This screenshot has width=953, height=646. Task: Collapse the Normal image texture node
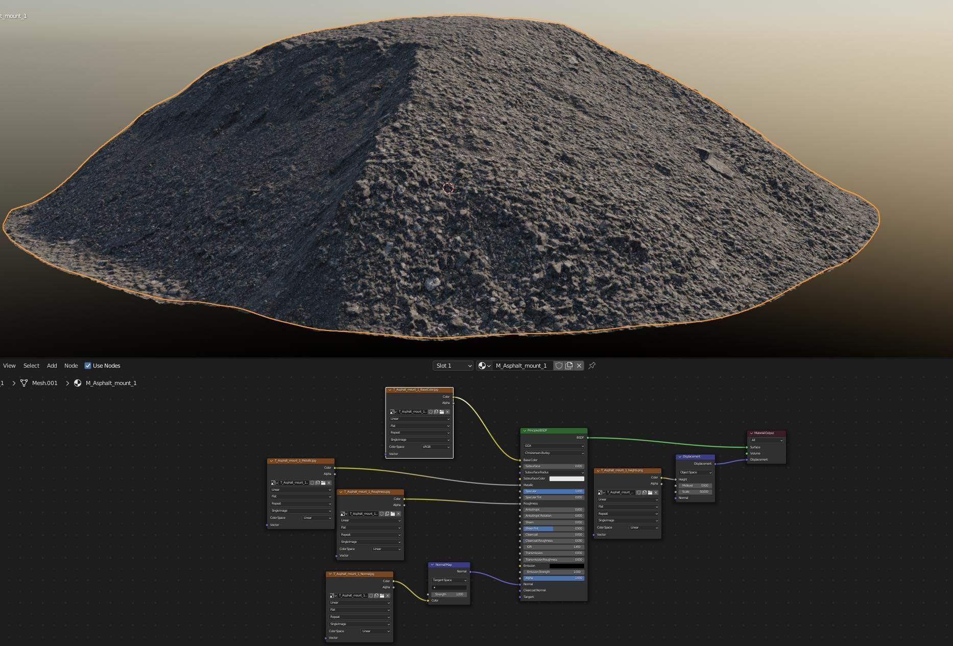pos(330,574)
